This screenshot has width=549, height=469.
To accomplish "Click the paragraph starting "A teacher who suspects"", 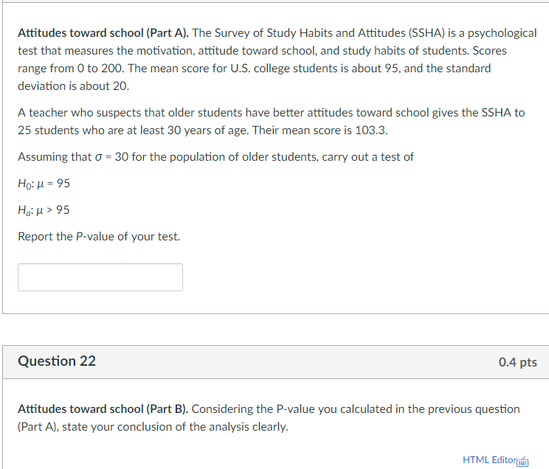I will point(272,122).
